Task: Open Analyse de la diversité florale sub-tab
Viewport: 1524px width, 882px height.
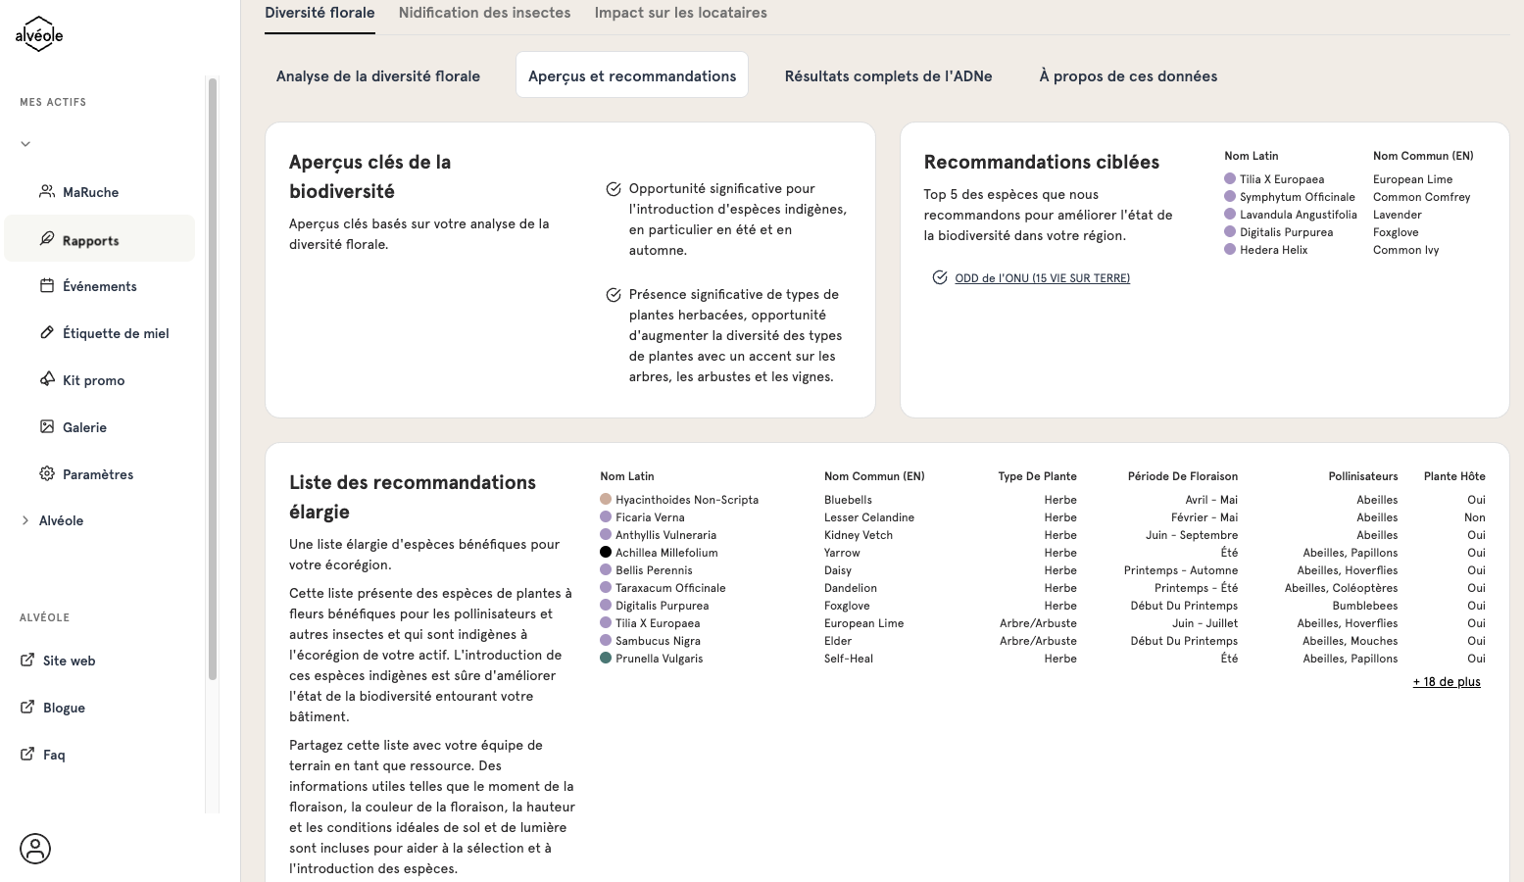Action: coord(378,75)
